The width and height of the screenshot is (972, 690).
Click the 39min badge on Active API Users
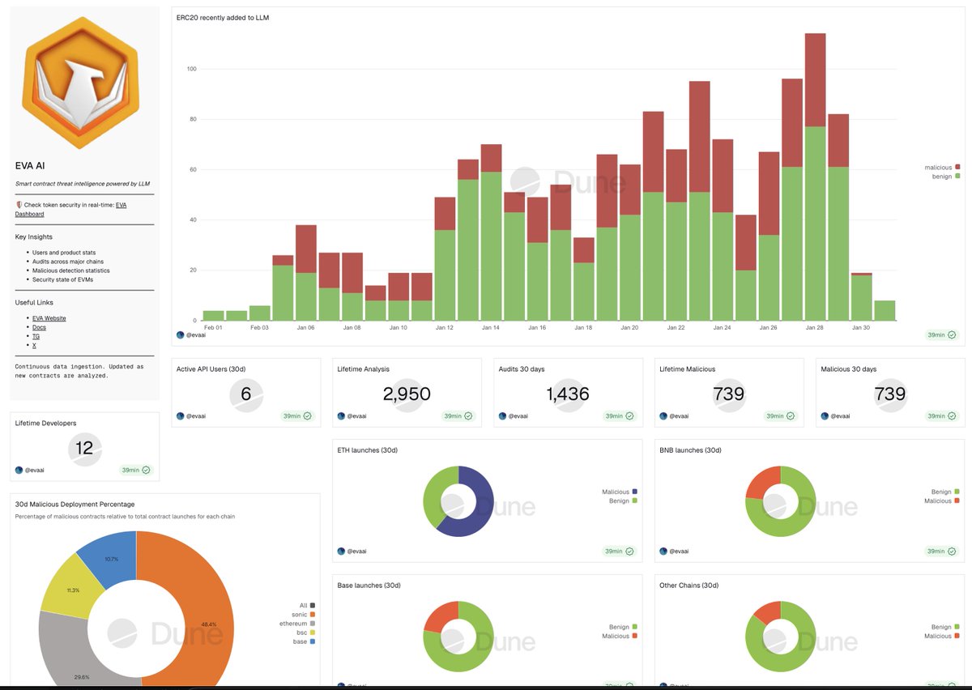(x=296, y=415)
